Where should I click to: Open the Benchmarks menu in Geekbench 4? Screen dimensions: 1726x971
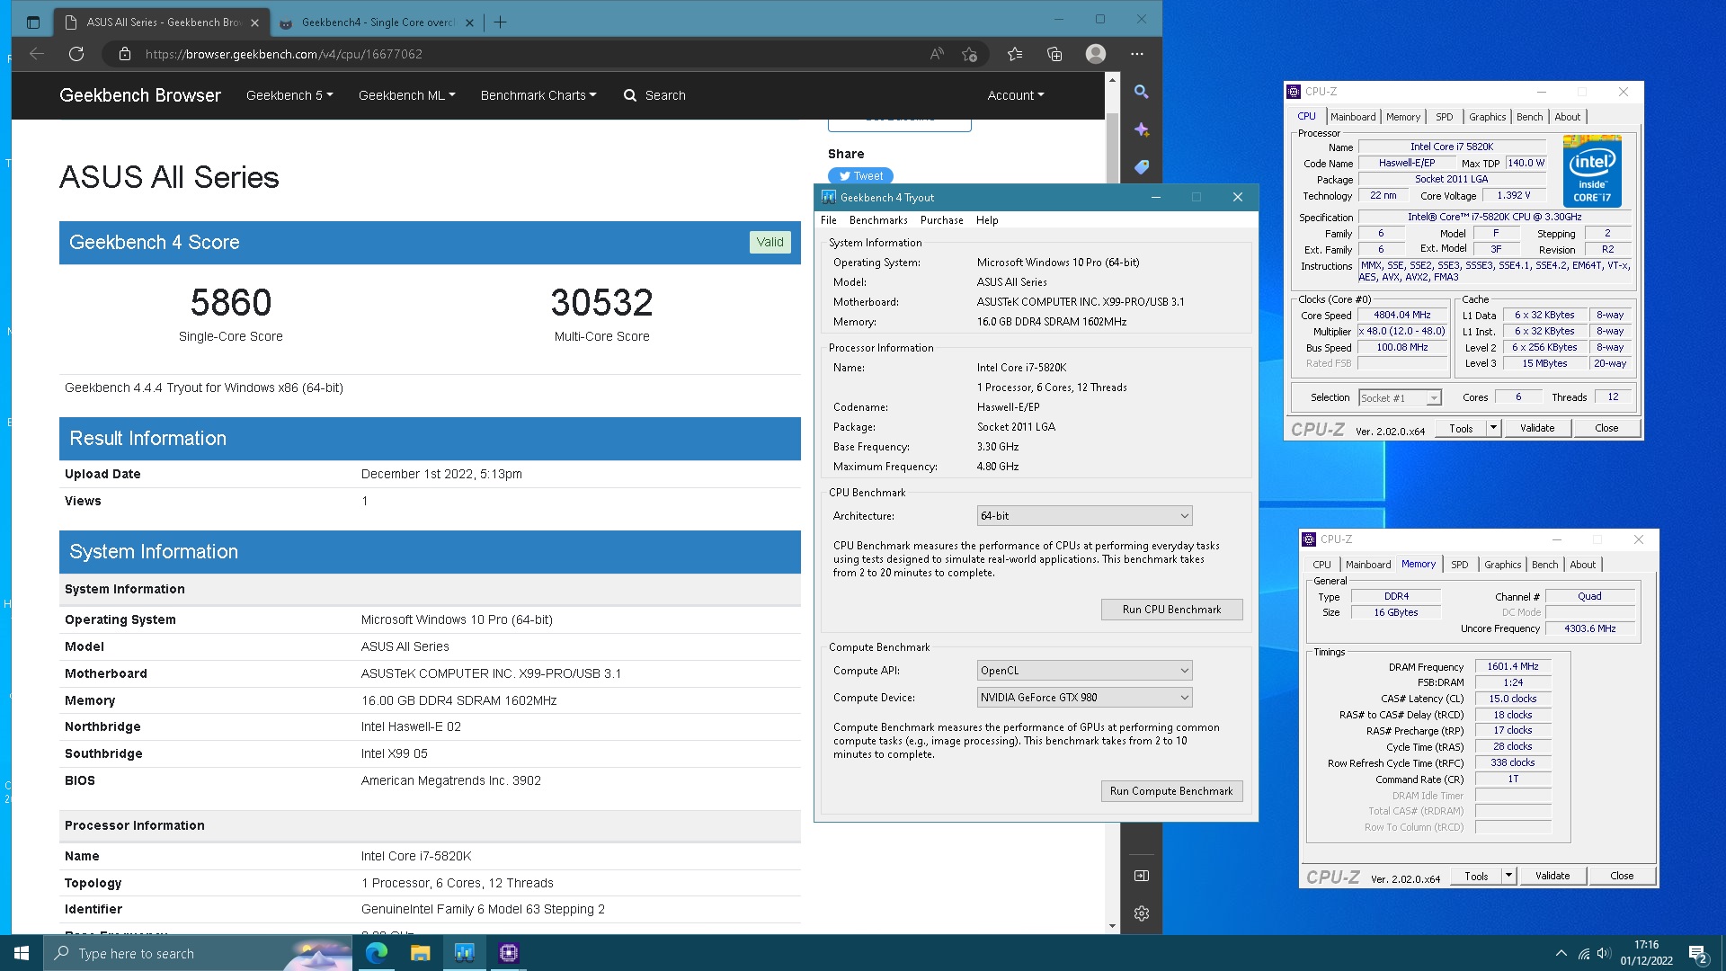coord(878,220)
